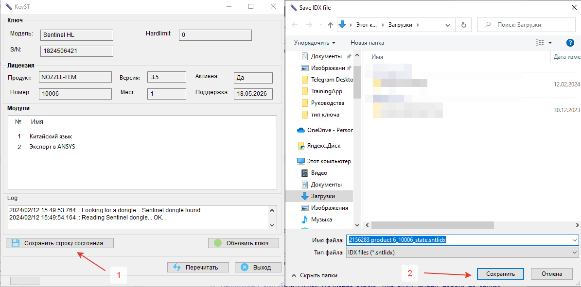Select highlighted Загрузки in navigation tree
This screenshot has height=287, width=581.
[x=319, y=196]
